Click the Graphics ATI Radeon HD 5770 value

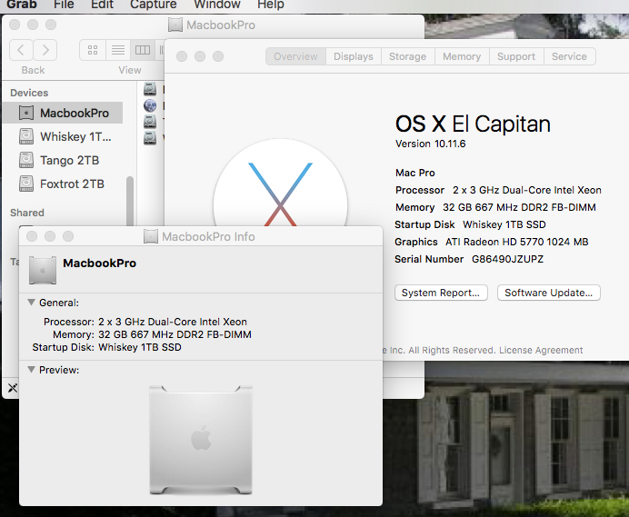click(x=516, y=242)
